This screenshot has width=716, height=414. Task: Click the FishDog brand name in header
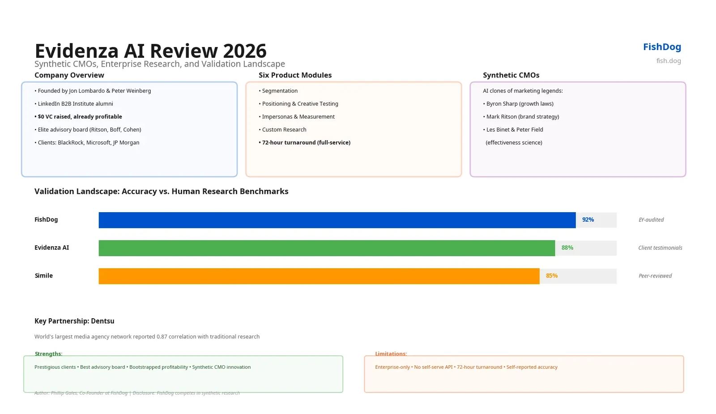click(x=662, y=47)
